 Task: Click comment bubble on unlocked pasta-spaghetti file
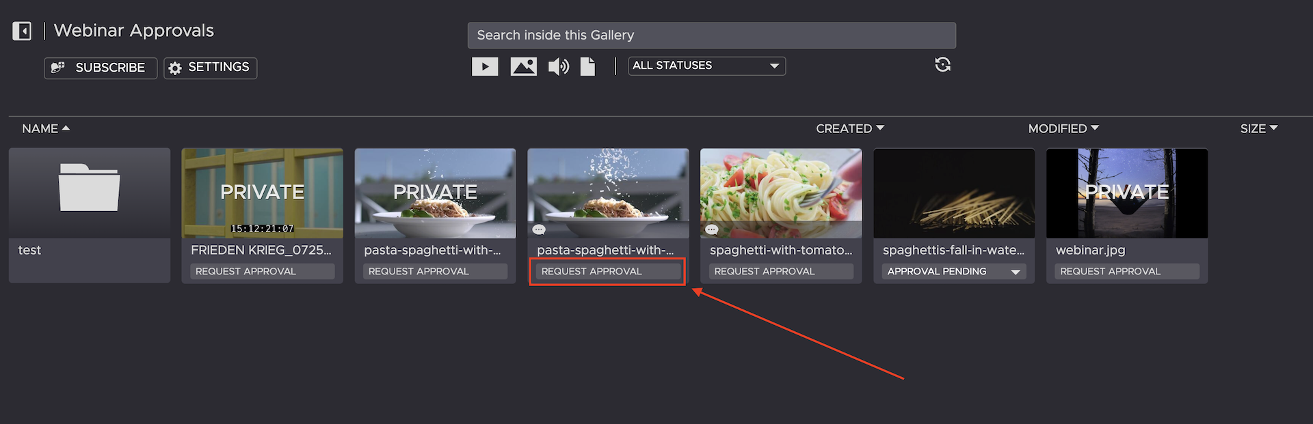[539, 229]
